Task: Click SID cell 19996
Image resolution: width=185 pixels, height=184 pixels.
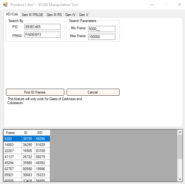Action: (x=42, y=169)
